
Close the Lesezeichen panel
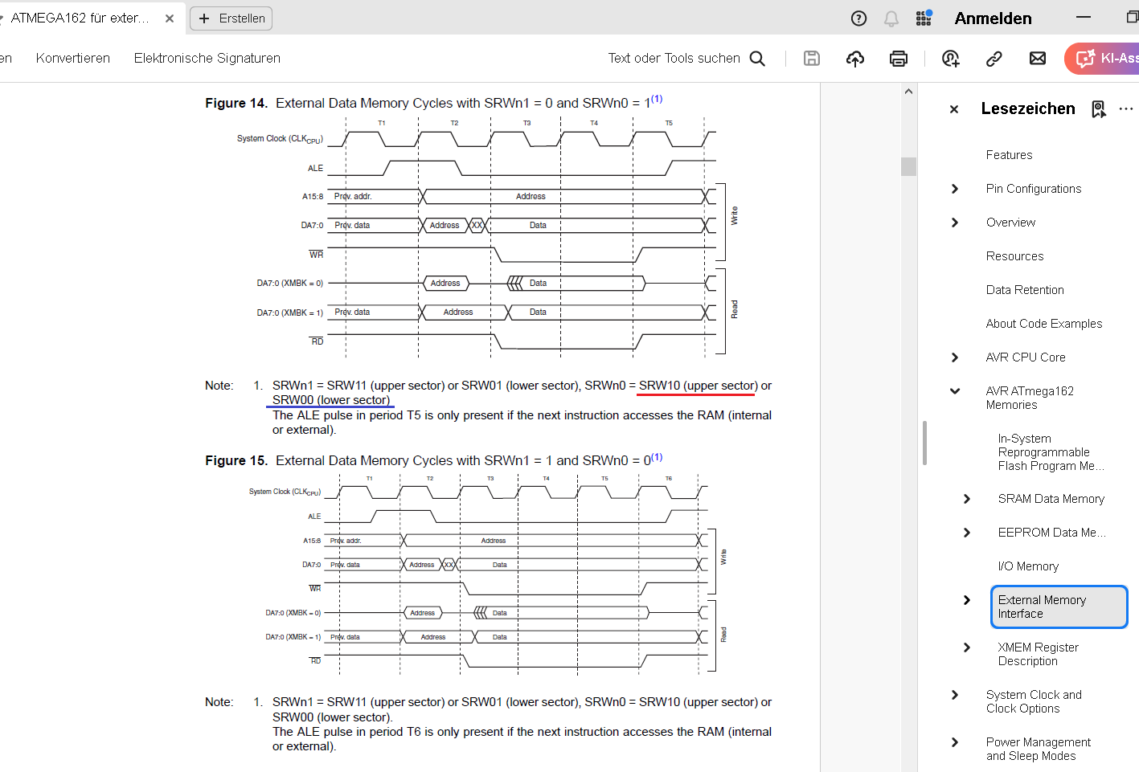tap(954, 109)
